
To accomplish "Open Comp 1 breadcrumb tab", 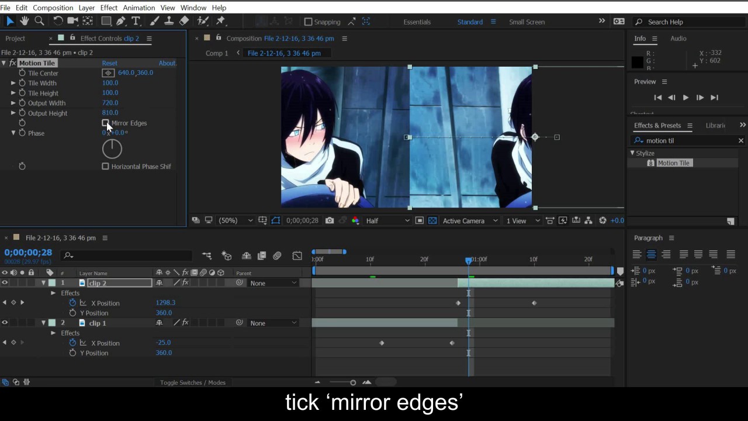I will [x=217, y=53].
